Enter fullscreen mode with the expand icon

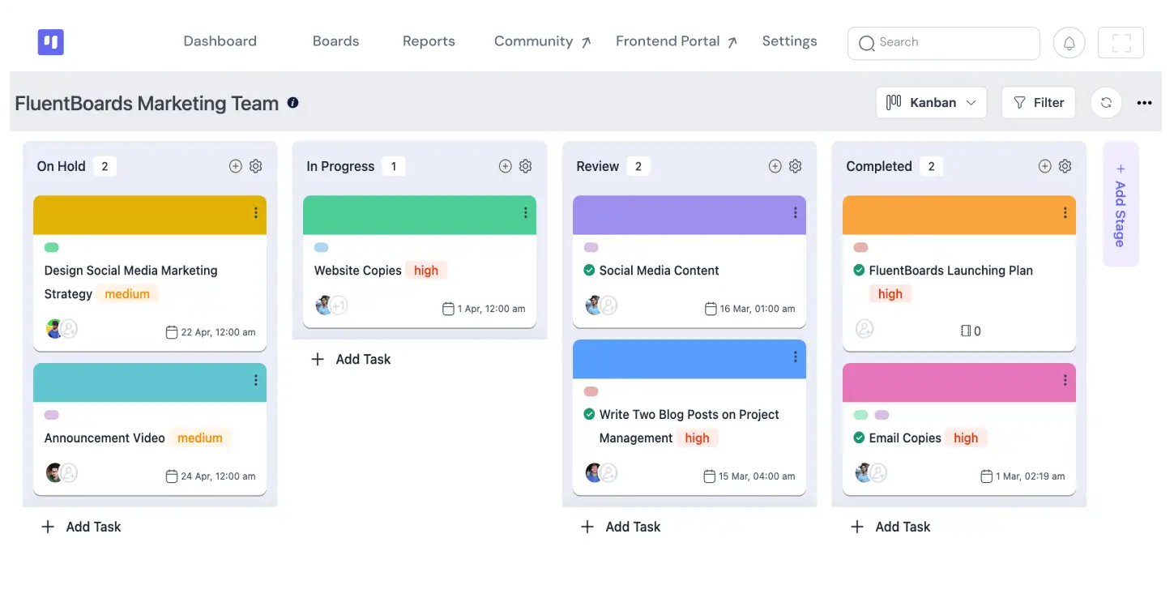tap(1121, 43)
